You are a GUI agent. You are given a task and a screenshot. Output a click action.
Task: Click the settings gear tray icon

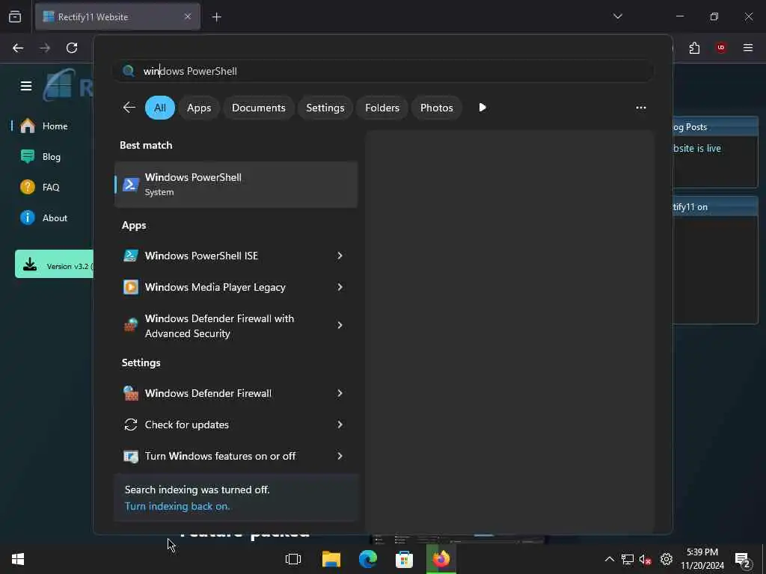coord(667,559)
